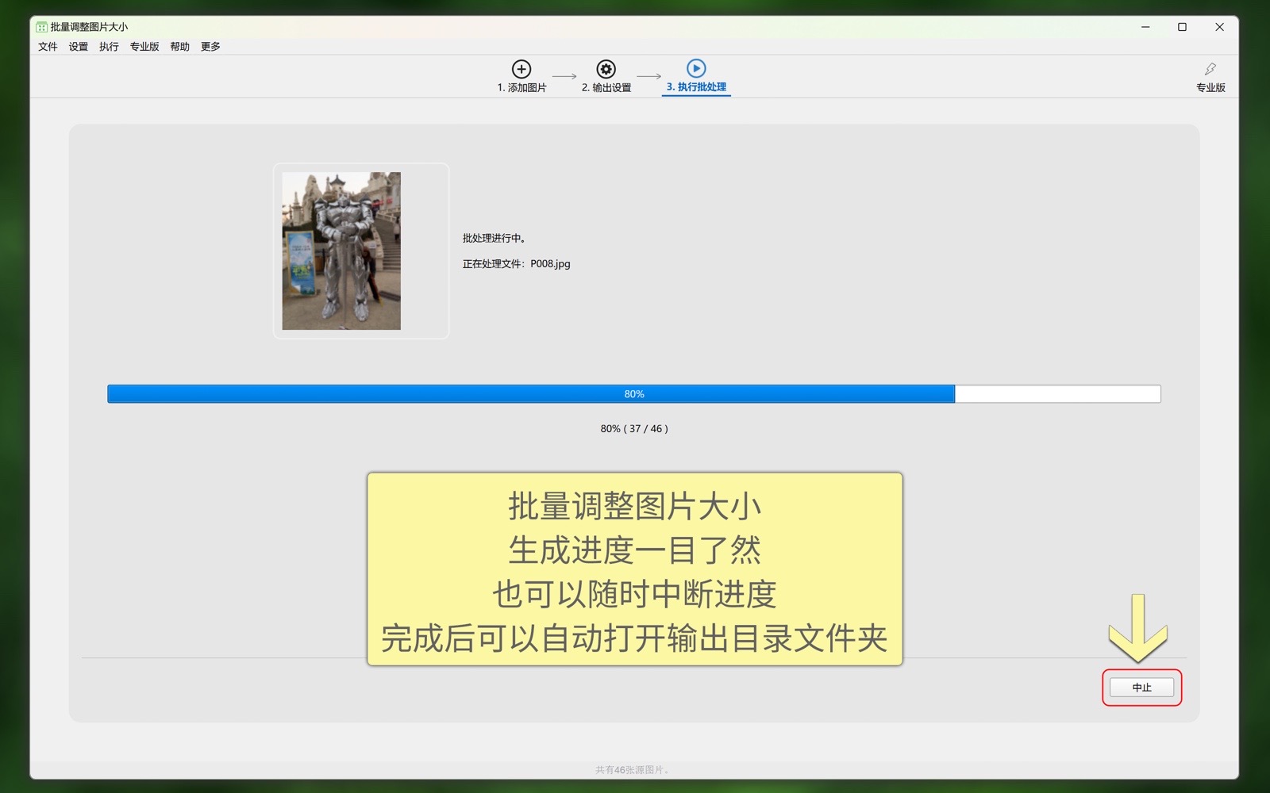Open the 执行 menu
The width and height of the screenshot is (1270, 793).
click(x=109, y=47)
